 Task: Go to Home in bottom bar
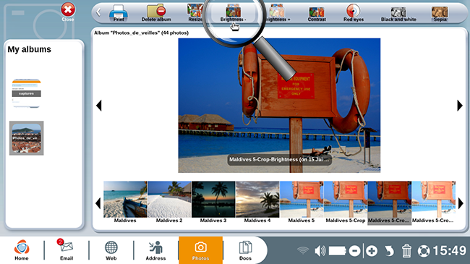pos(22,250)
